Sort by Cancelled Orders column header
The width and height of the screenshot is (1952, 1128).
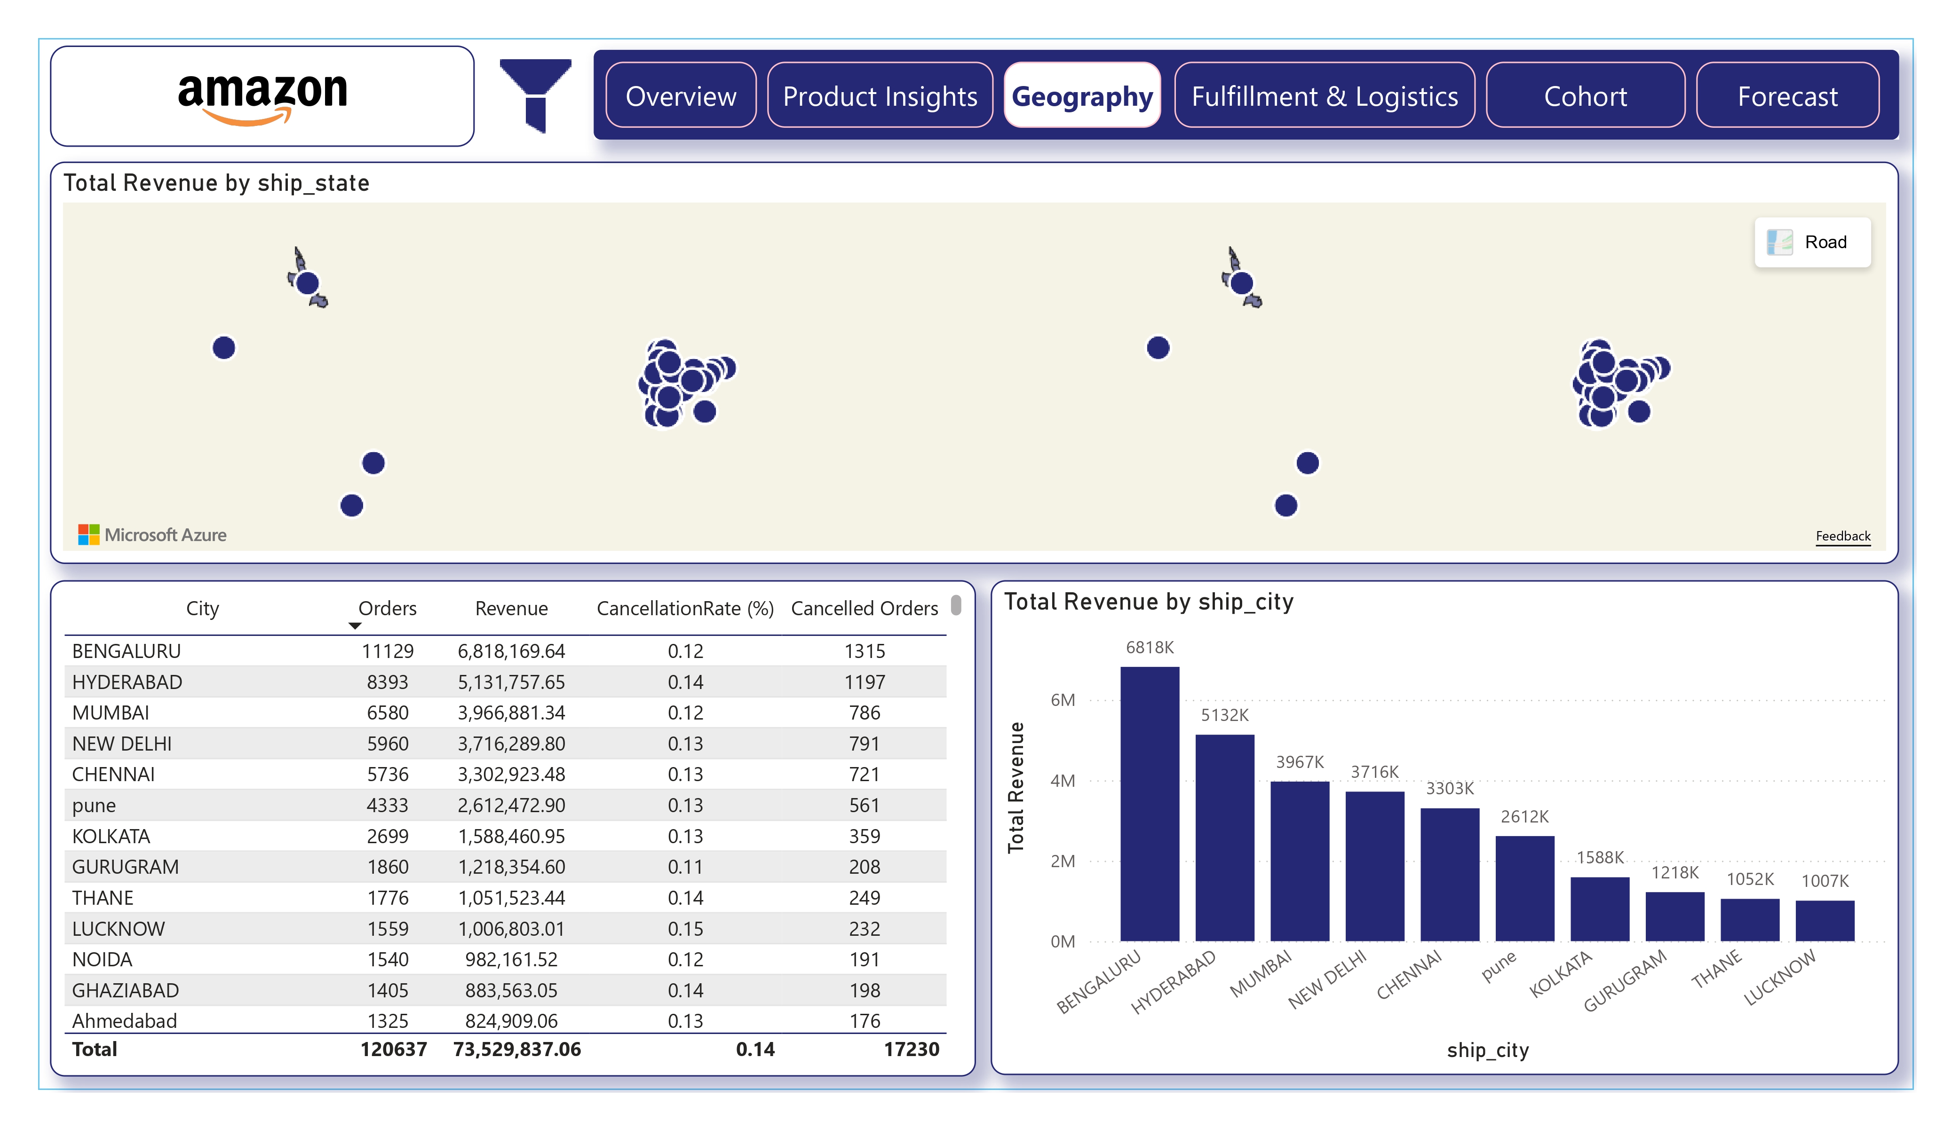pos(864,609)
